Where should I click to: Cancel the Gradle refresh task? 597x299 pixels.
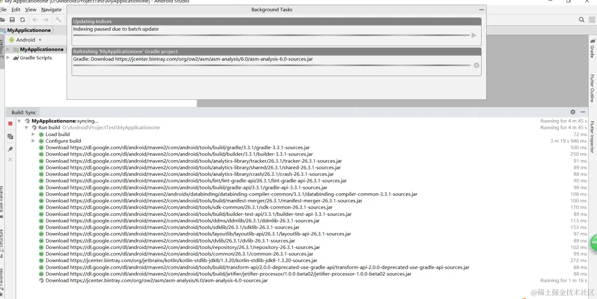[476, 65]
